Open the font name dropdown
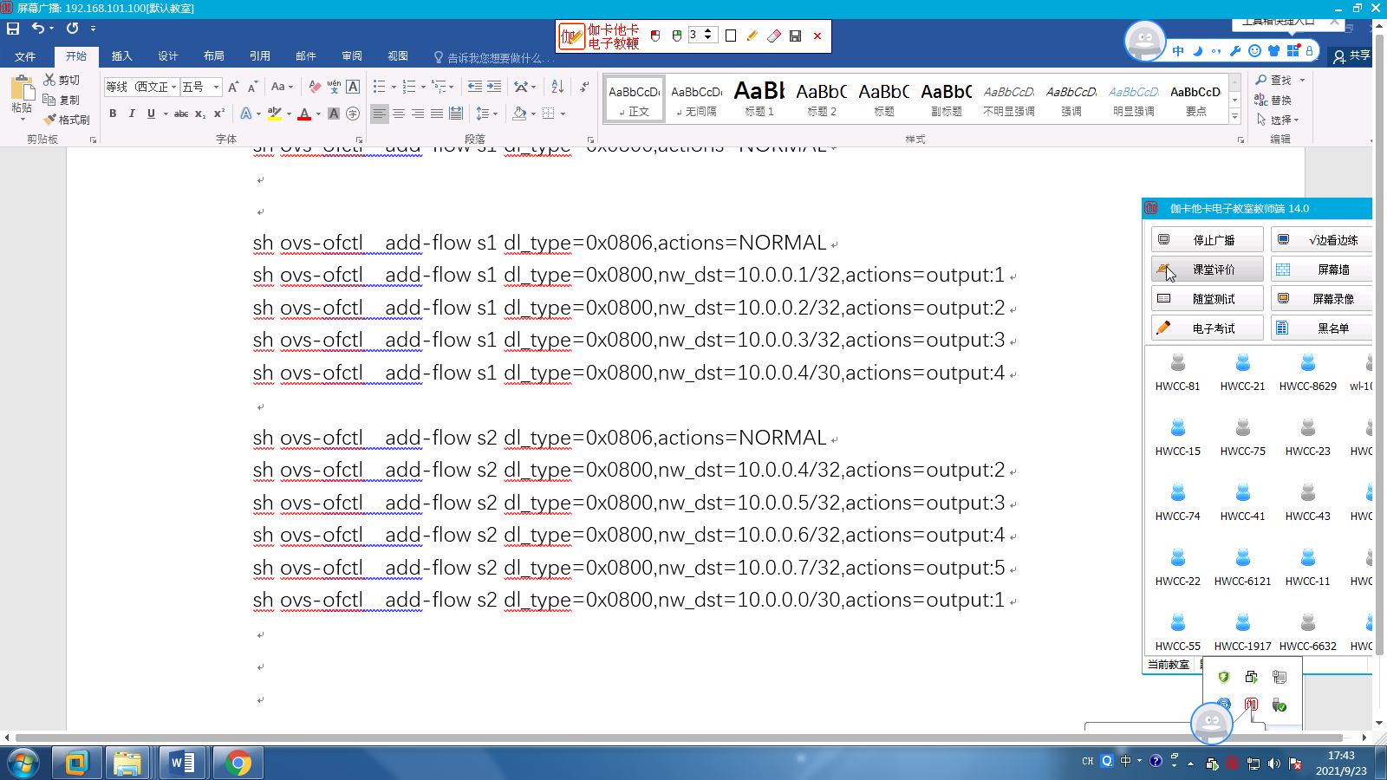The height and width of the screenshot is (780, 1387). pyautogui.click(x=173, y=87)
